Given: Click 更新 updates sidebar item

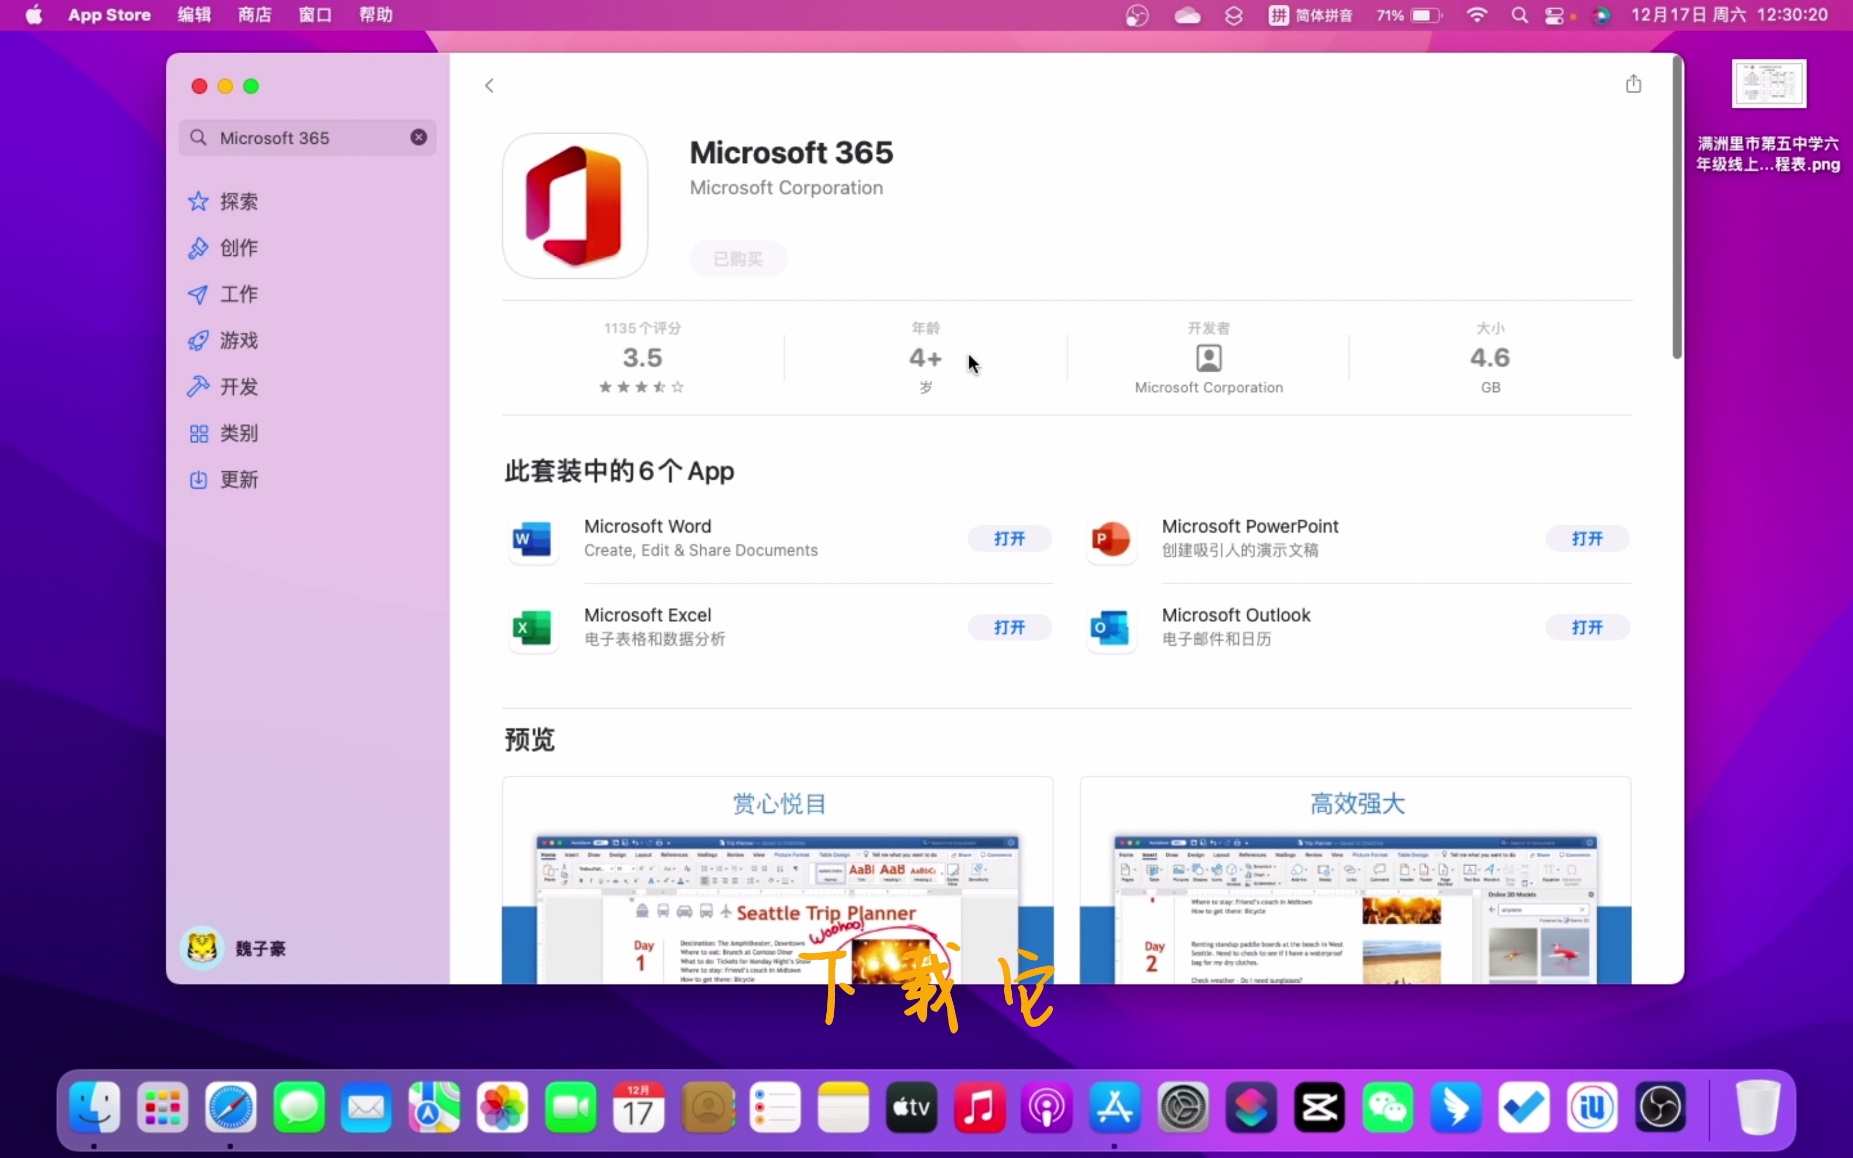Looking at the screenshot, I should coord(239,479).
